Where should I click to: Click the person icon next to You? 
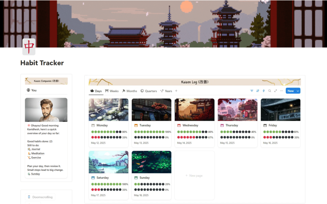28,90
